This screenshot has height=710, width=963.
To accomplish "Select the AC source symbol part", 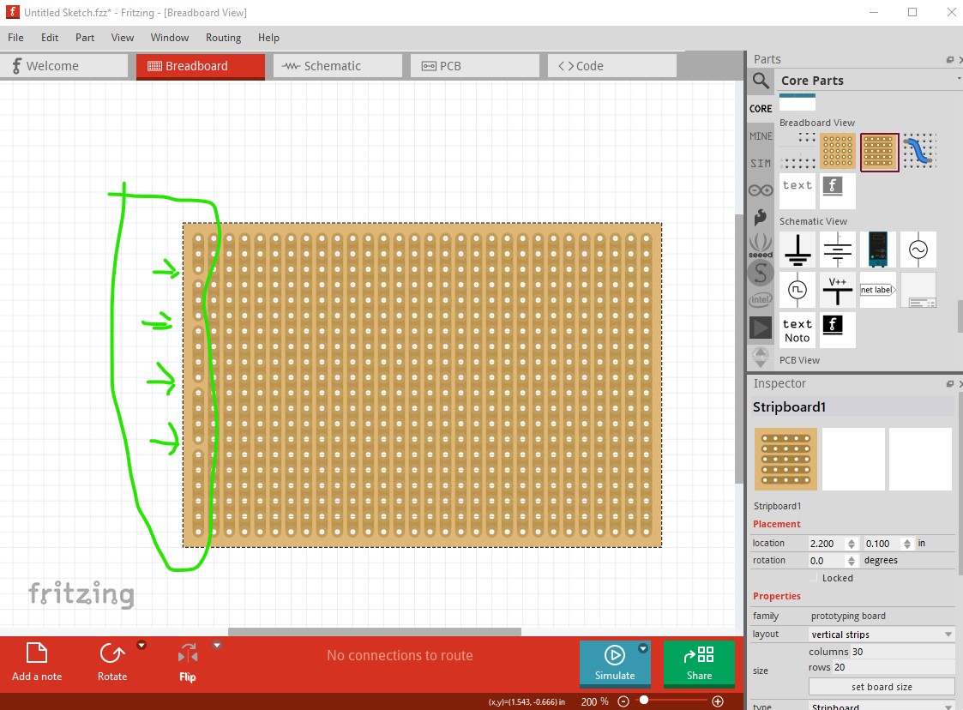I will click(x=918, y=250).
